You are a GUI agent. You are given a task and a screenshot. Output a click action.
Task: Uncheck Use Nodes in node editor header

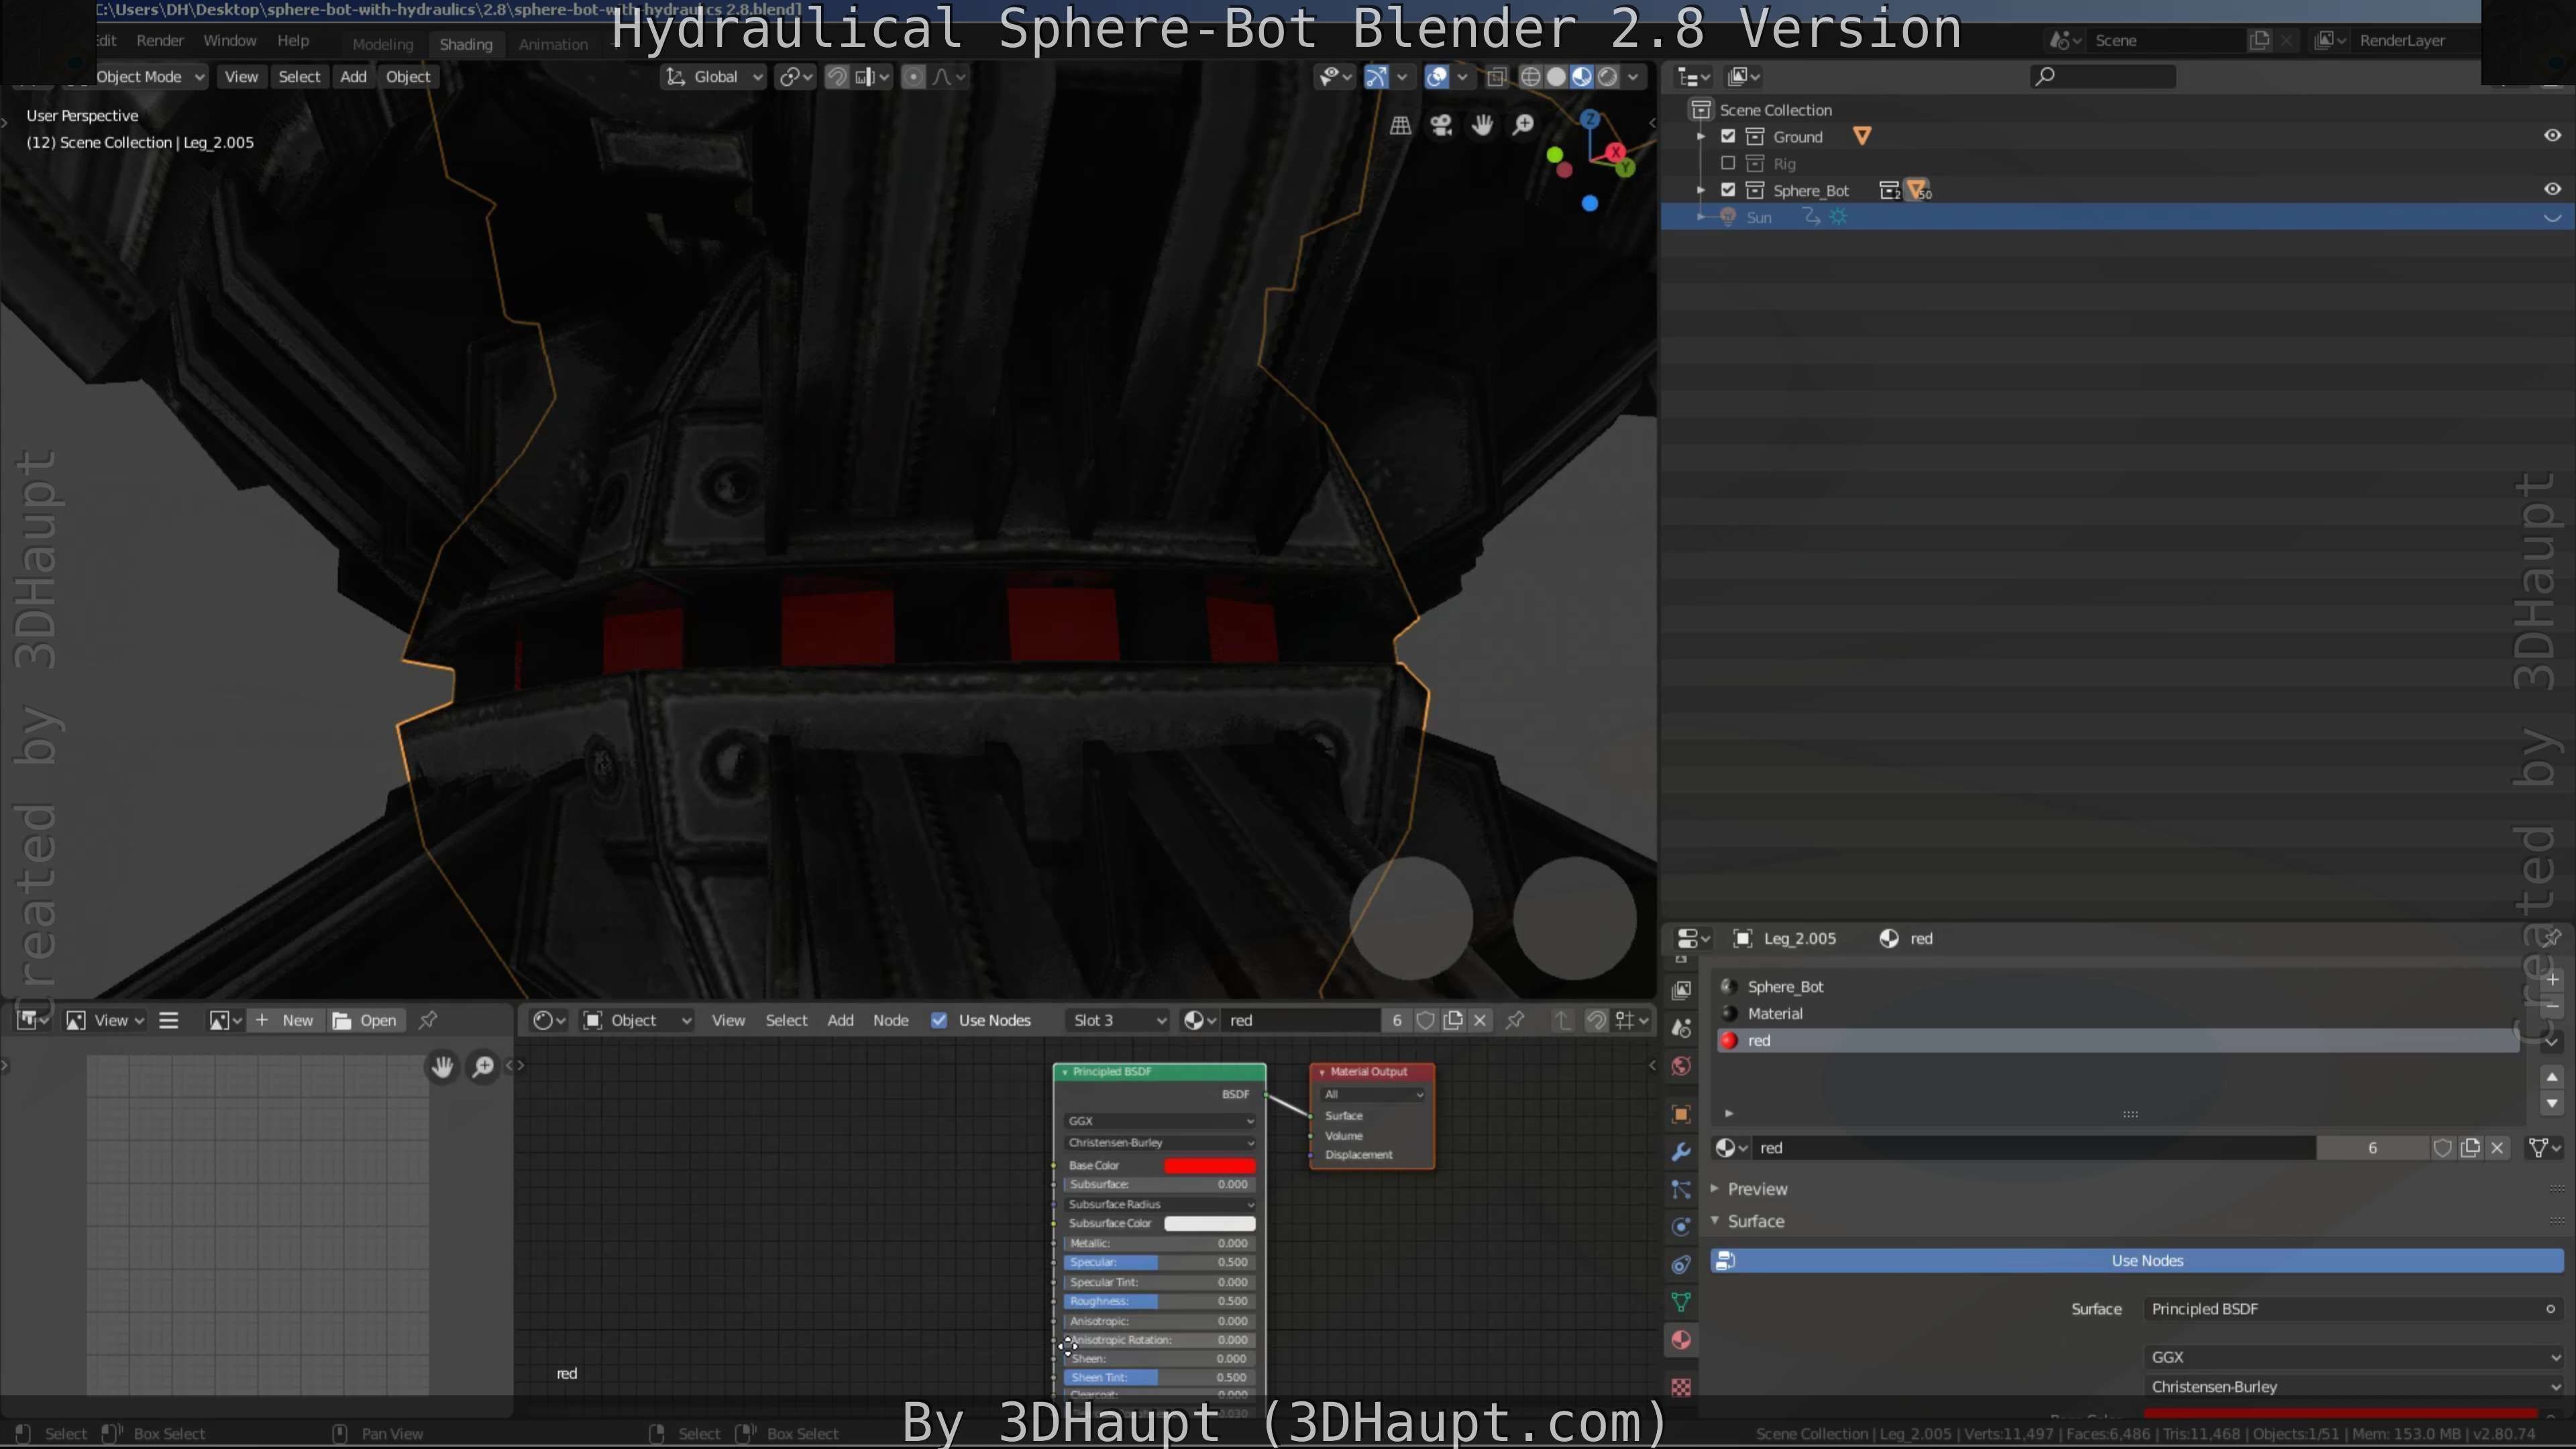point(939,1020)
